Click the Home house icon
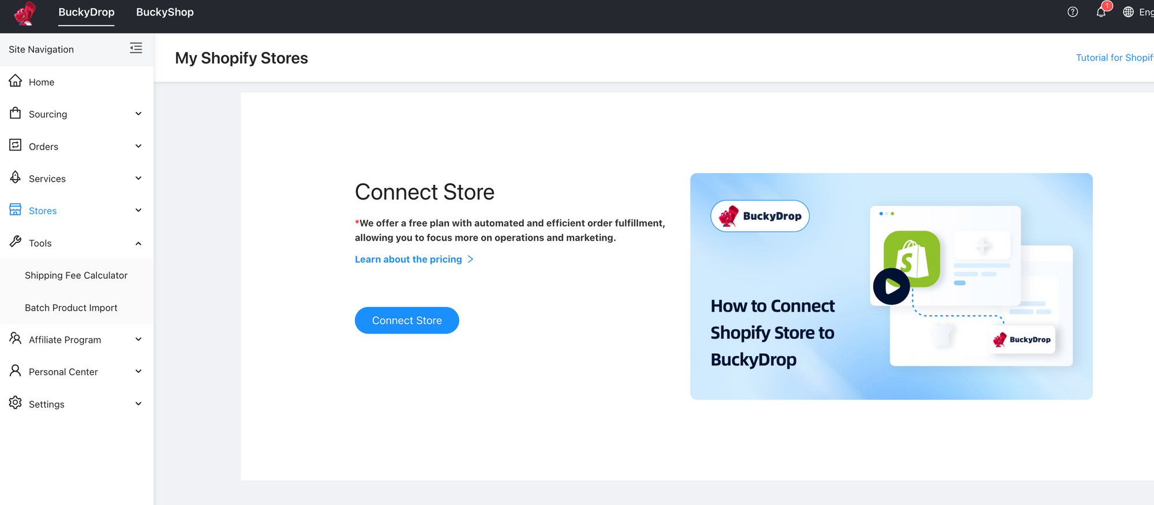 [x=16, y=81]
